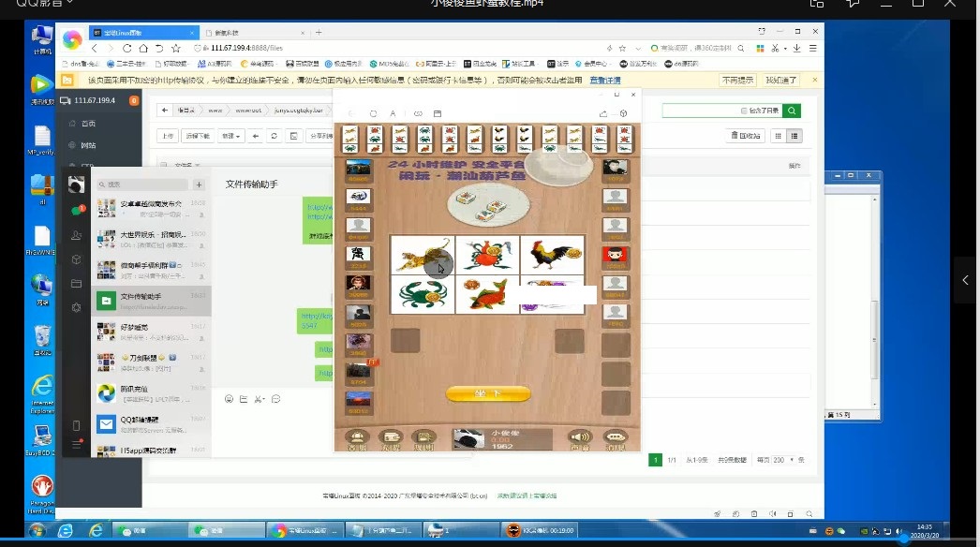Switch file list to list view
The image size is (980, 547).
point(795,136)
